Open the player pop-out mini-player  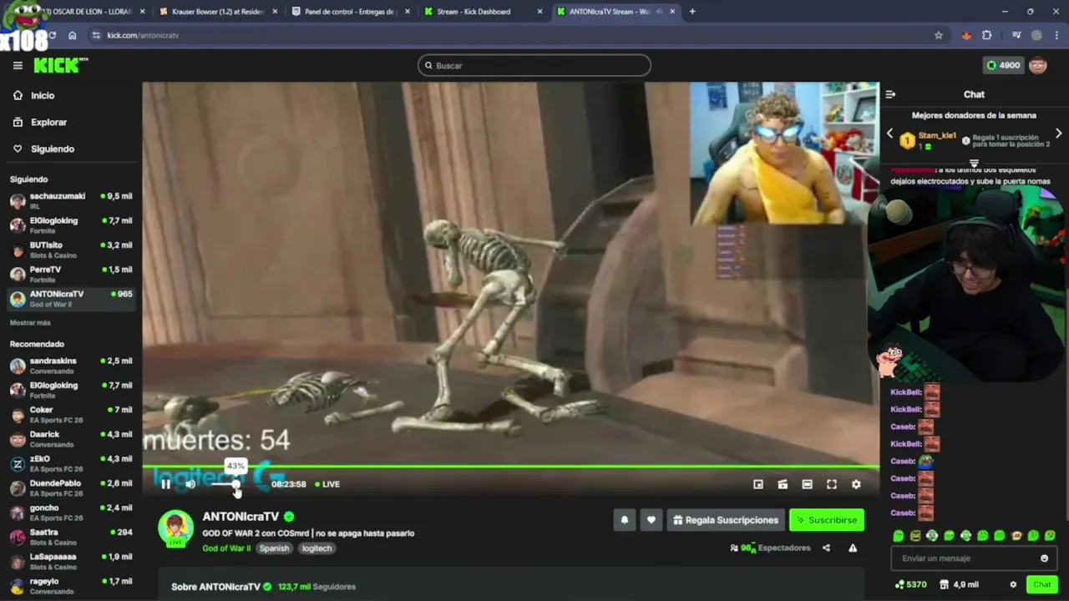758,484
